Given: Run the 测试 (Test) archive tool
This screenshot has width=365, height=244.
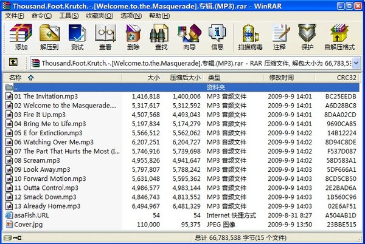Looking at the screenshot, I should click(77, 36).
